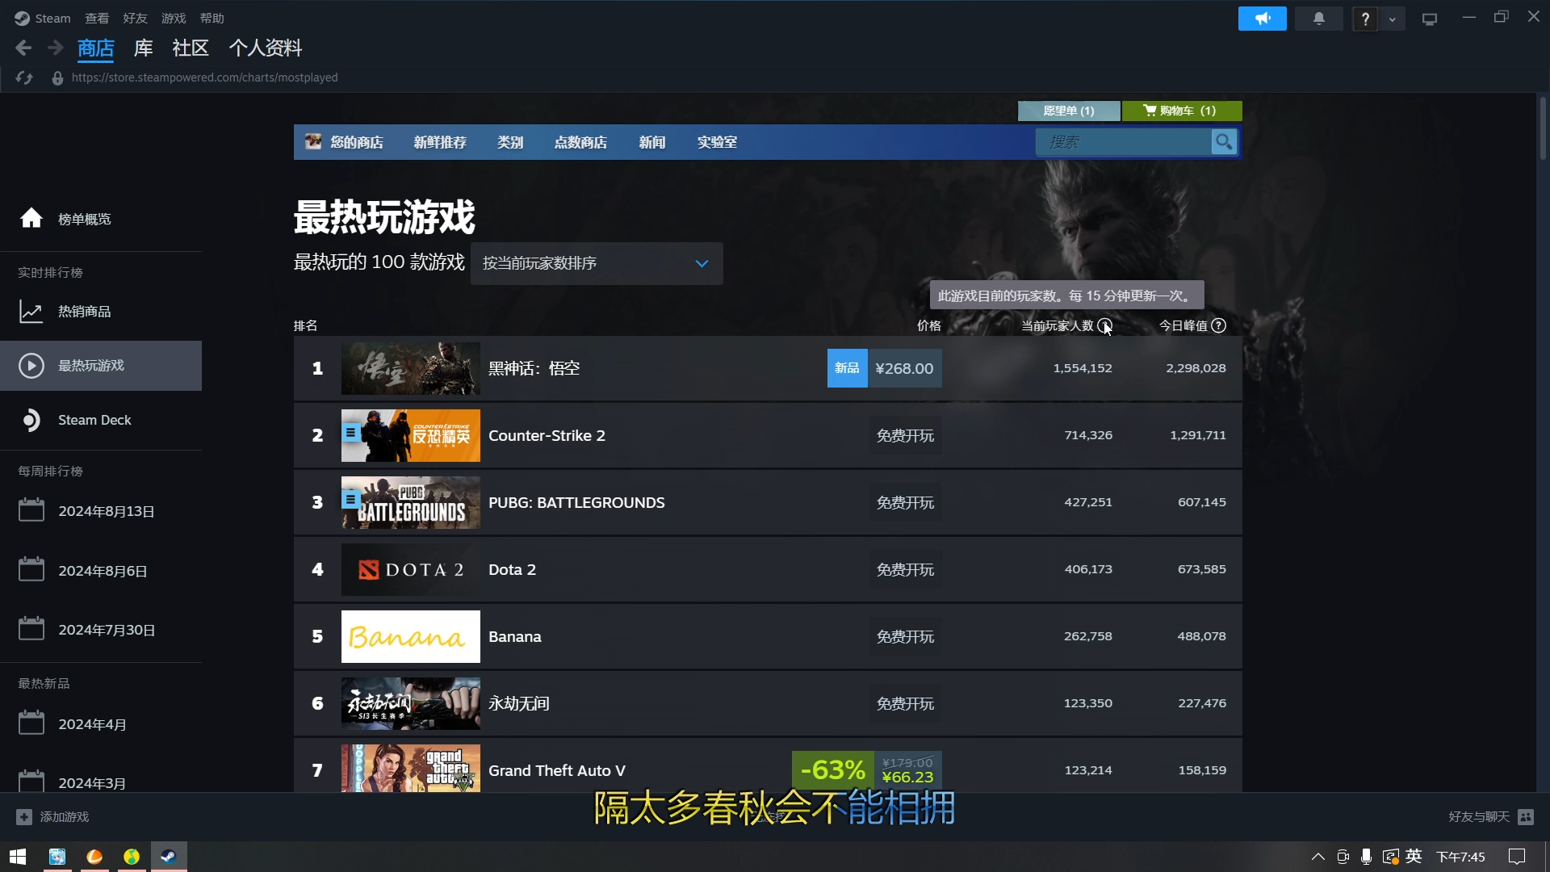Screen dimensions: 1550x872
Task: Open 2024年3月 in 最热新品 list
Action: (x=91, y=782)
